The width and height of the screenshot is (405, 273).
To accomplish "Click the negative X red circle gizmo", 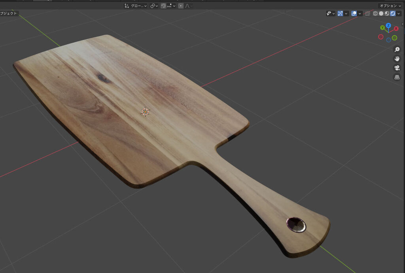I will click(381, 37).
